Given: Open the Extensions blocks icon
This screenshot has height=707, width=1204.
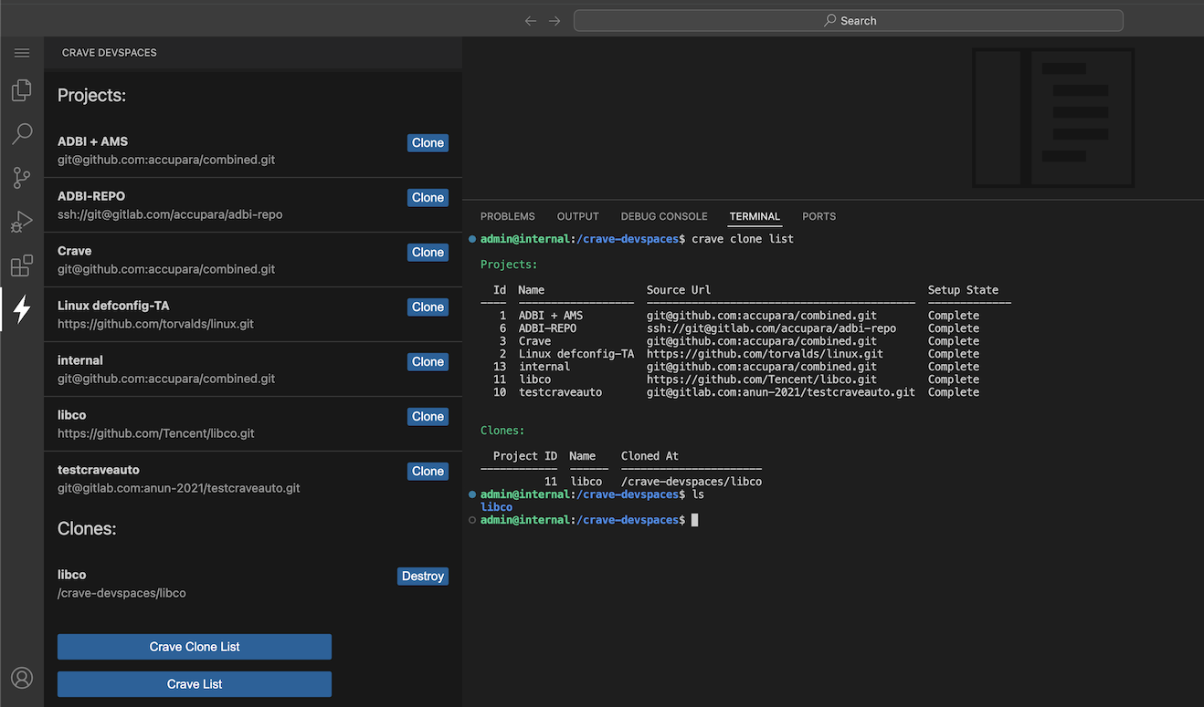Looking at the screenshot, I should tap(22, 265).
